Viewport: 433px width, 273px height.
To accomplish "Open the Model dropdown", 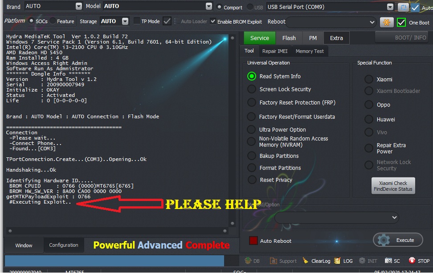I will click(x=209, y=6).
